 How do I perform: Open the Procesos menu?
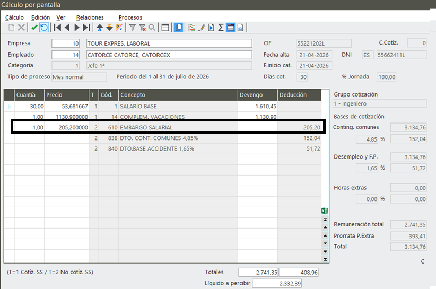(x=130, y=17)
